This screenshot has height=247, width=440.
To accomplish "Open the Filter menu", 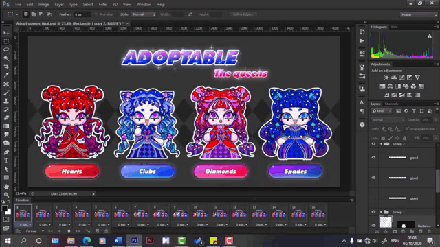I will click(x=103, y=5).
